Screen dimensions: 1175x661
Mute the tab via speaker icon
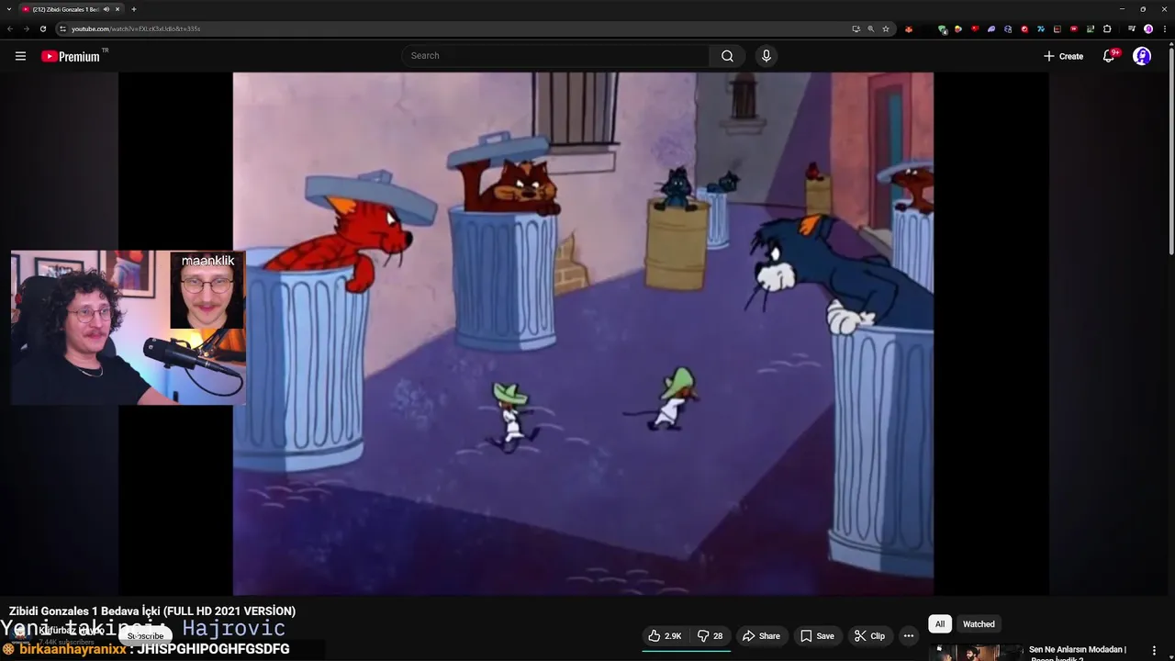click(106, 9)
